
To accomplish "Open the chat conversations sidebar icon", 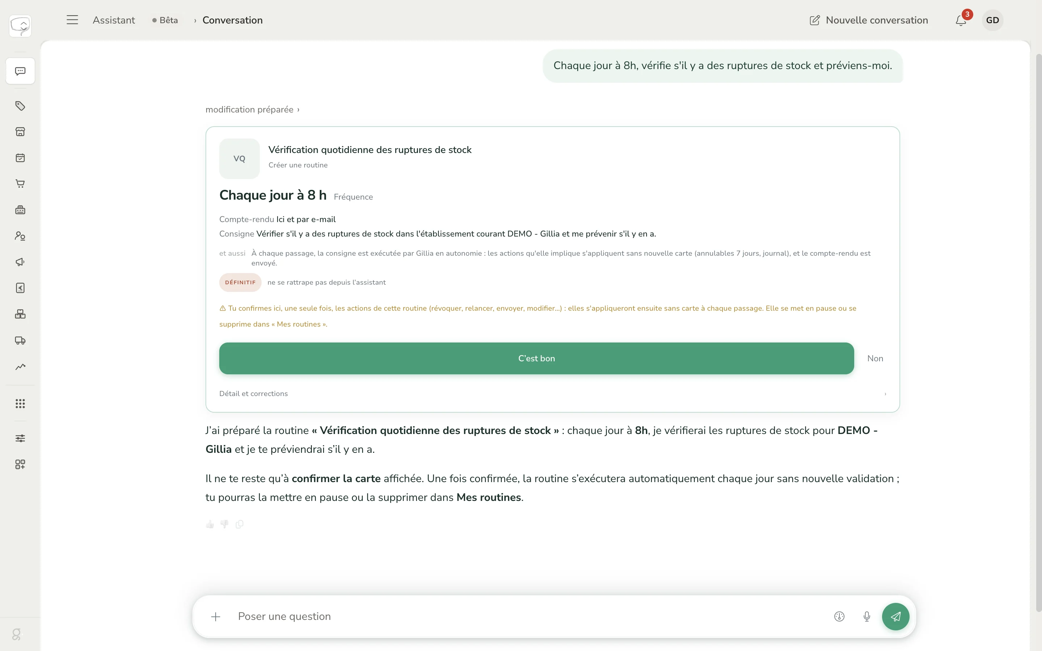I will (20, 71).
